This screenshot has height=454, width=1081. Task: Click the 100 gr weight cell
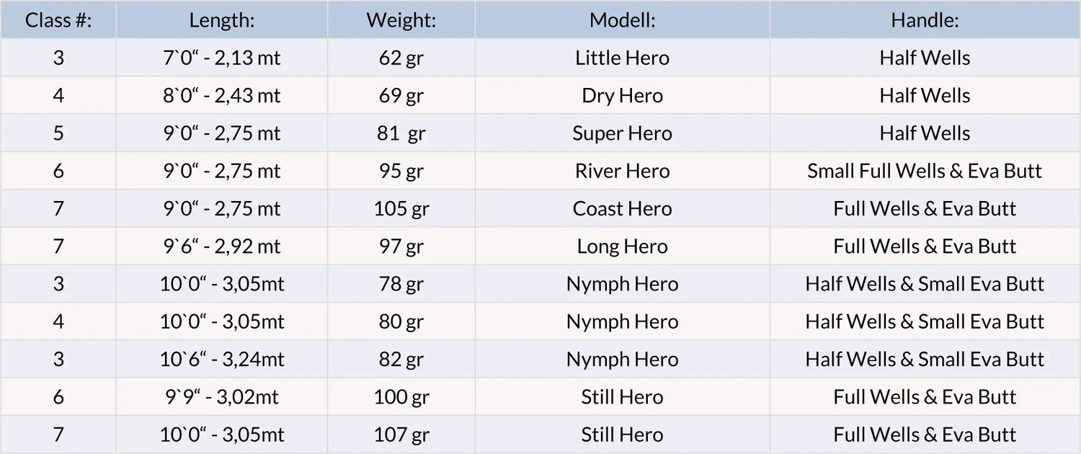pyautogui.click(x=401, y=396)
